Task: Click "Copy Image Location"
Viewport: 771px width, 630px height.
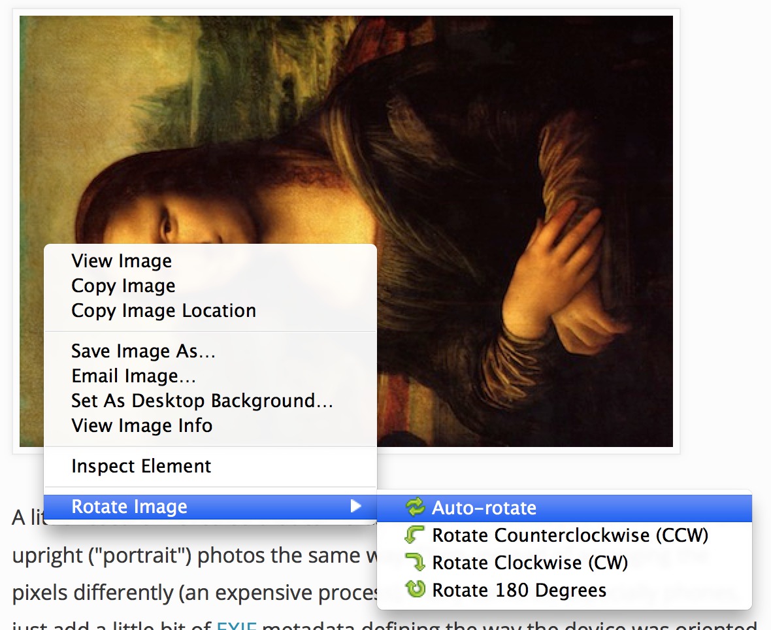Action: tap(163, 311)
